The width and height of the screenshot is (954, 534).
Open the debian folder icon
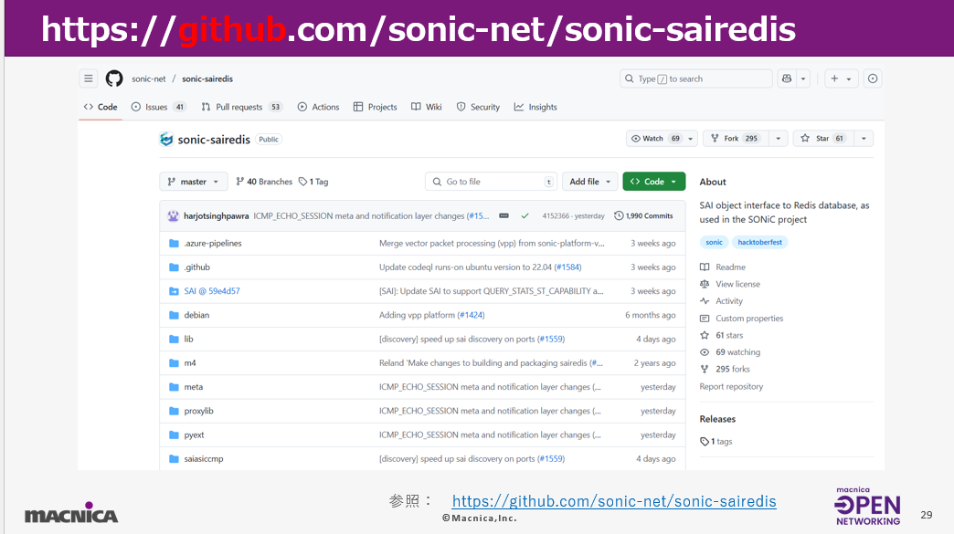[174, 315]
